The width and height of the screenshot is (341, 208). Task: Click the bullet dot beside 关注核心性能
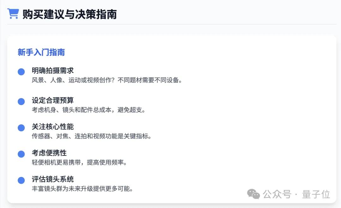pyautogui.click(x=21, y=128)
